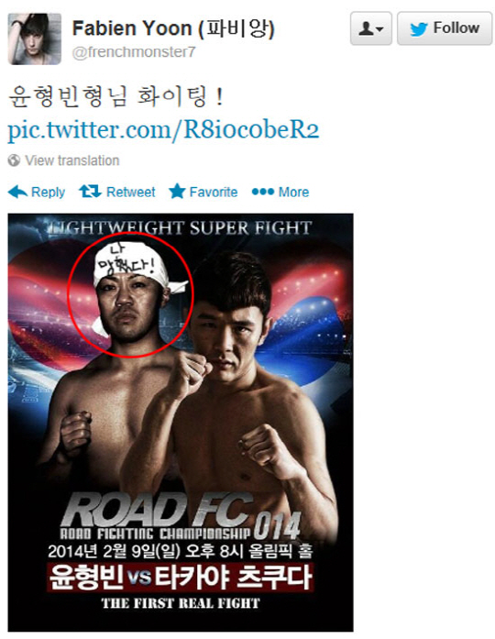
Task: Retweet this tweet via Retweet label
Action: [130, 192]
